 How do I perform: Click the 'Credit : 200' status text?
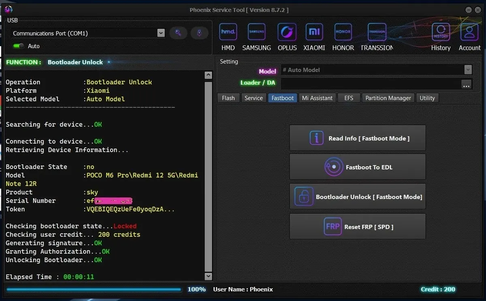[438, 289]
